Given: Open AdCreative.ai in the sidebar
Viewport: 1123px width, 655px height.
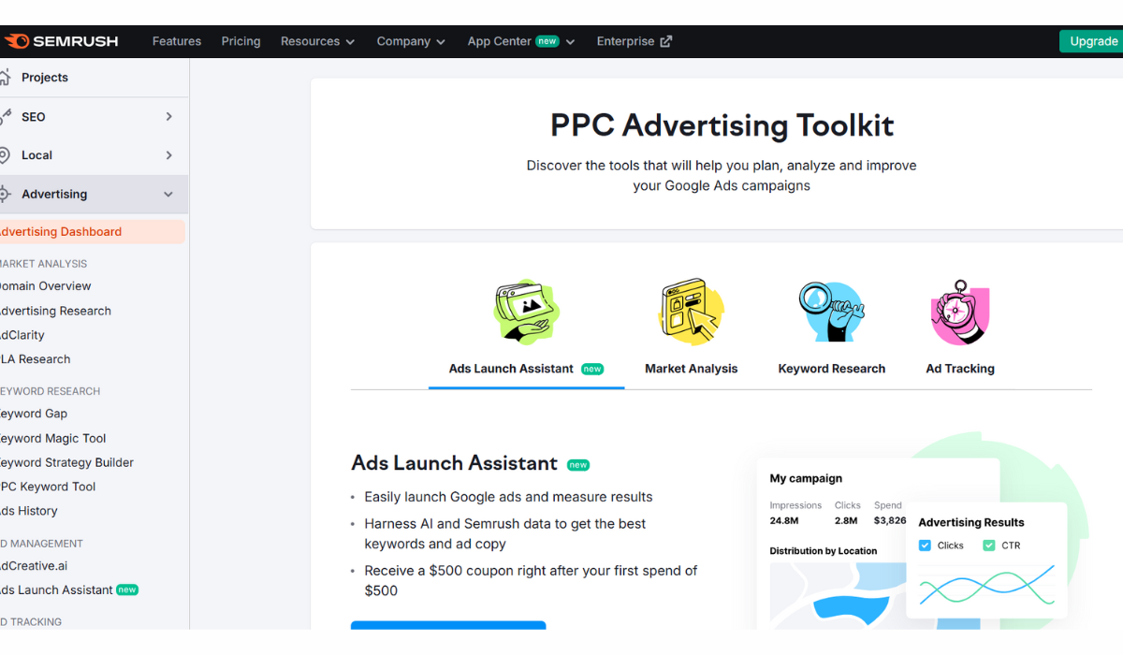Looking at the screenshot, I should click(34, 565).
